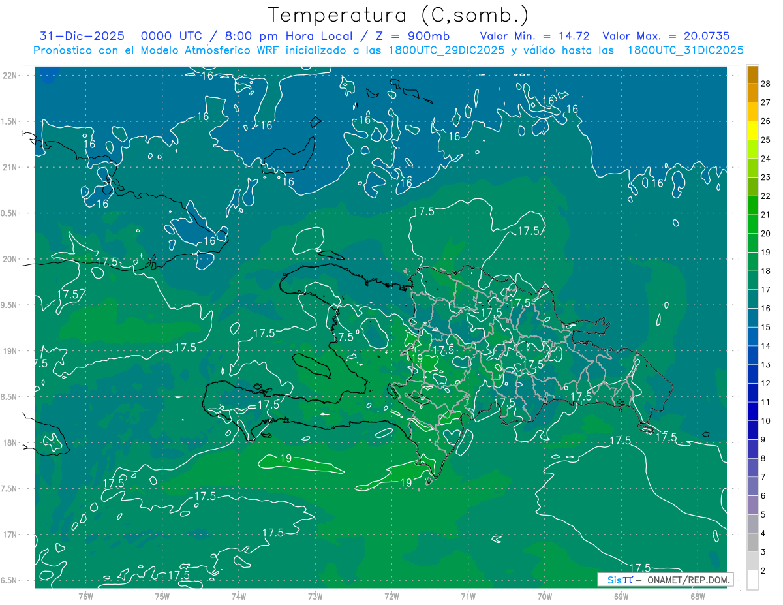783x605 pixels.
Task: Select the green swatch between 20 and 21
Action: coord(752,225)
